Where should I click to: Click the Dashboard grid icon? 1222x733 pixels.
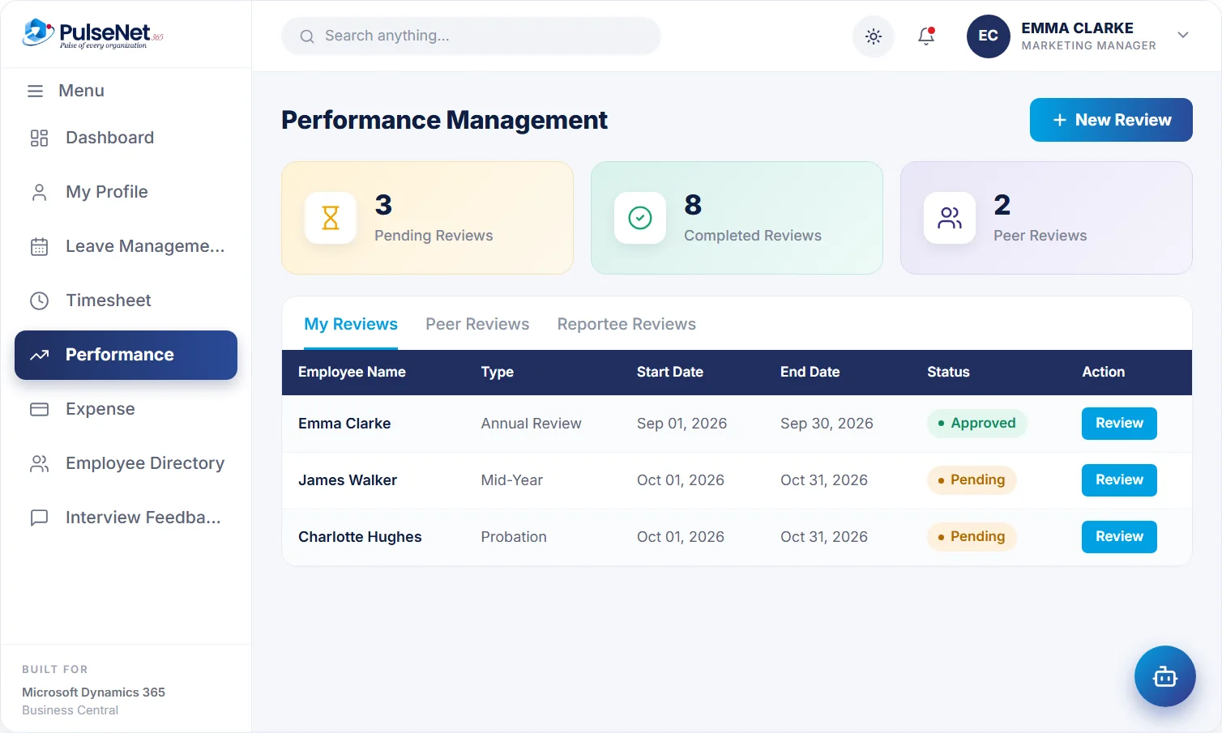pyautogui.click(x=39, y=138)
